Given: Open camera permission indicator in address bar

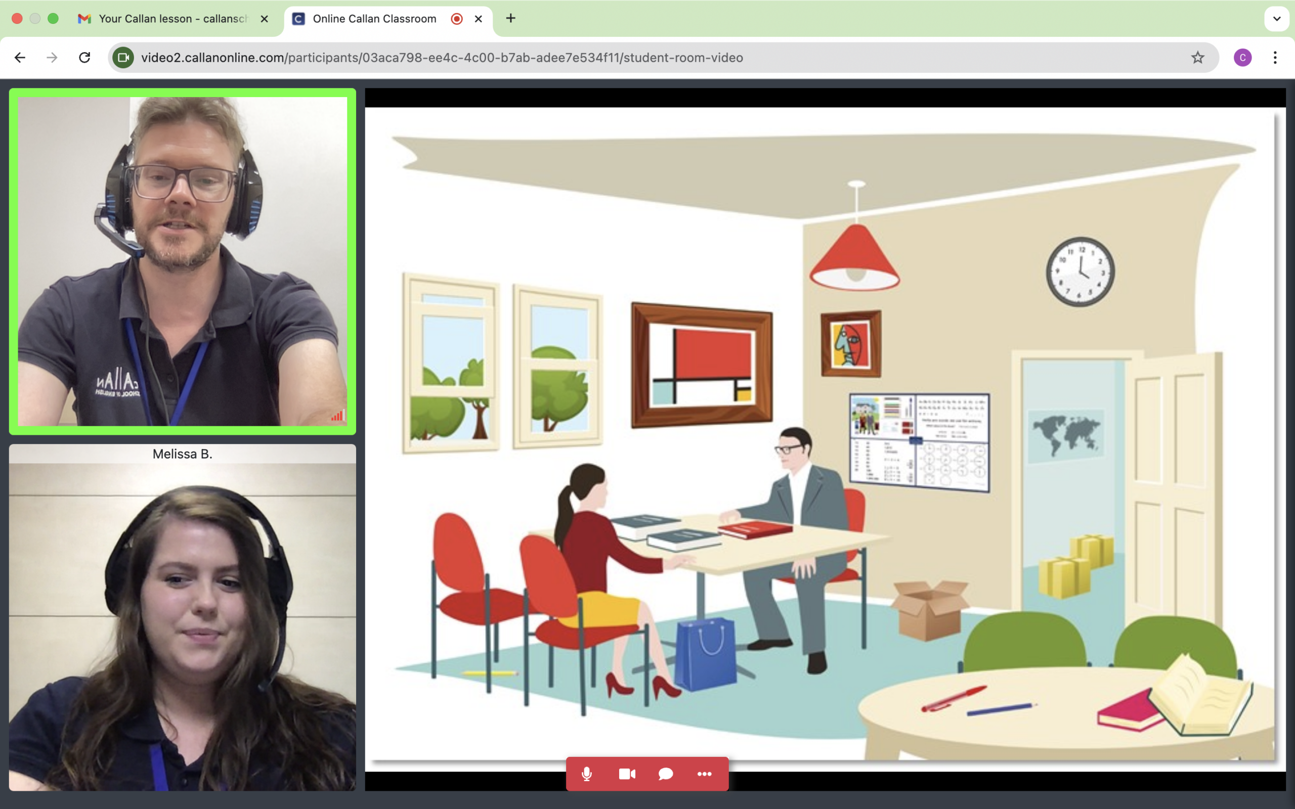Looking at the screenshot, I should (x=123, y=57).
